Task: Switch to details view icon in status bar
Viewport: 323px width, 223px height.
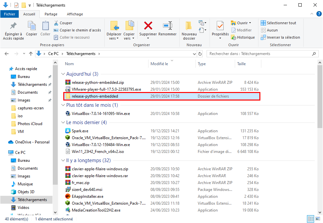Action: (x=311, y=219)
